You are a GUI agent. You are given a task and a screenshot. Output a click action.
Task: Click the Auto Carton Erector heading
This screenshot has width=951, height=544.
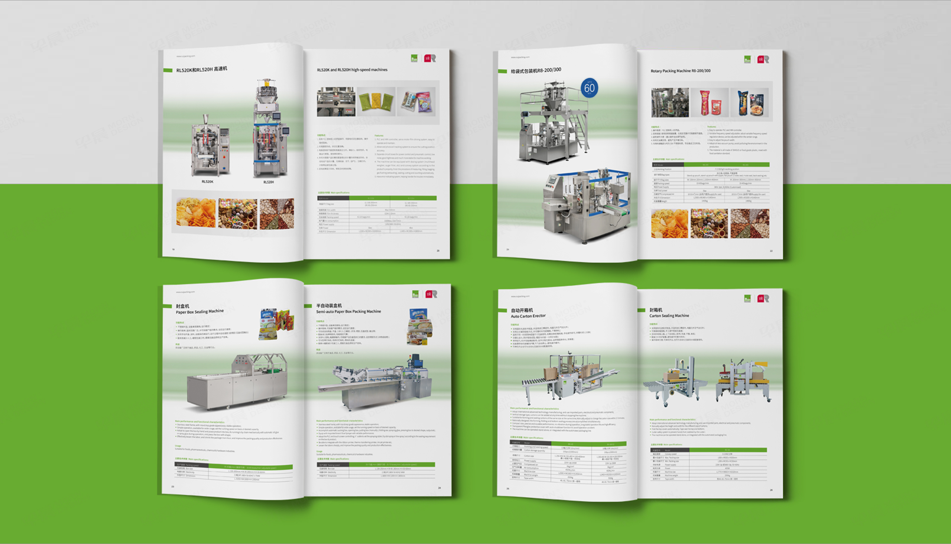[528, 316]
